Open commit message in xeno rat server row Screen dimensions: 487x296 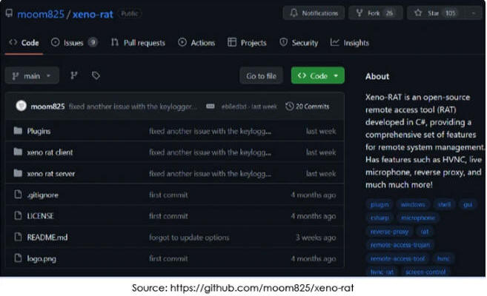click(x=210, y=174)
